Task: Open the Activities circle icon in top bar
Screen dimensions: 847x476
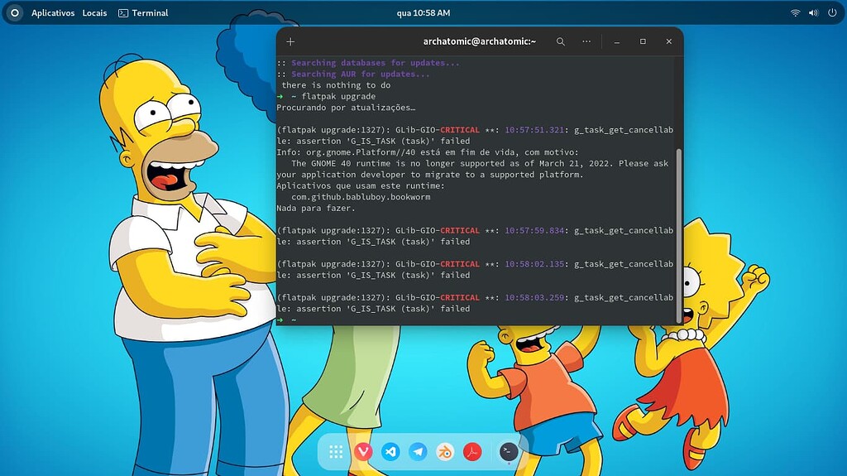Action: point(15,13)
